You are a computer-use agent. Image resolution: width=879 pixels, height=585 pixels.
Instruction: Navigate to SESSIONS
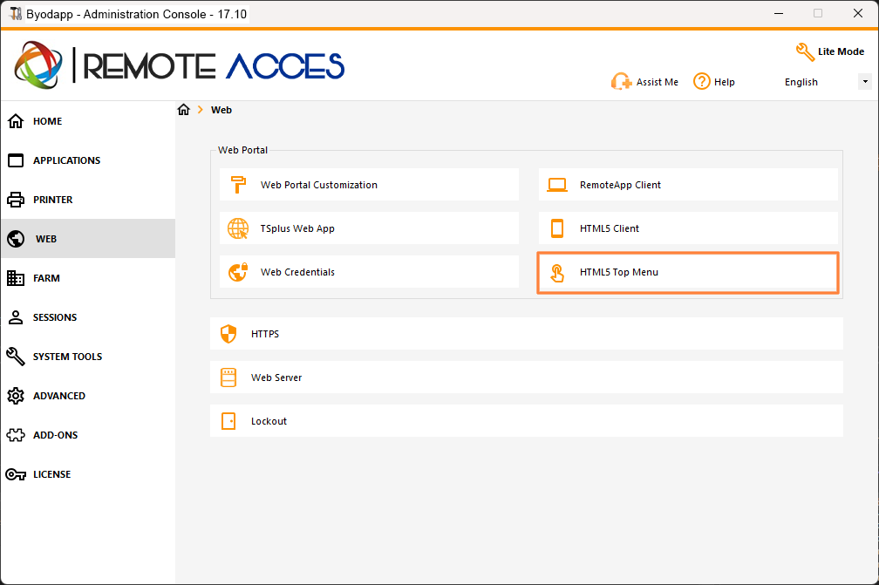(55, 317)
